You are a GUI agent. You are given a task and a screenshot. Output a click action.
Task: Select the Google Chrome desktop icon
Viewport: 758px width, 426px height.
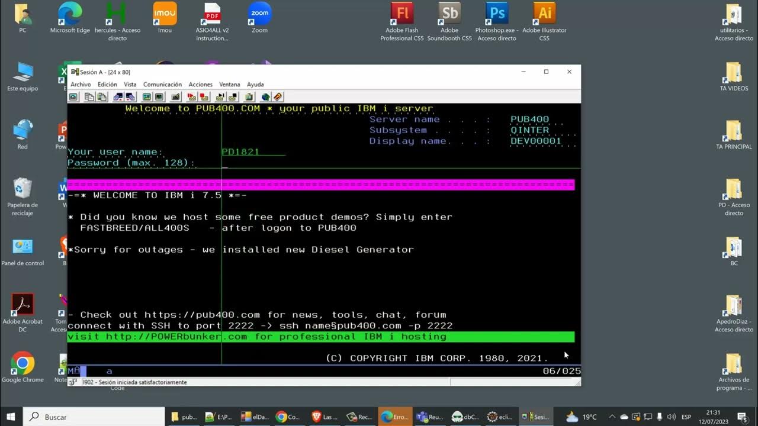tap(23, 368)
